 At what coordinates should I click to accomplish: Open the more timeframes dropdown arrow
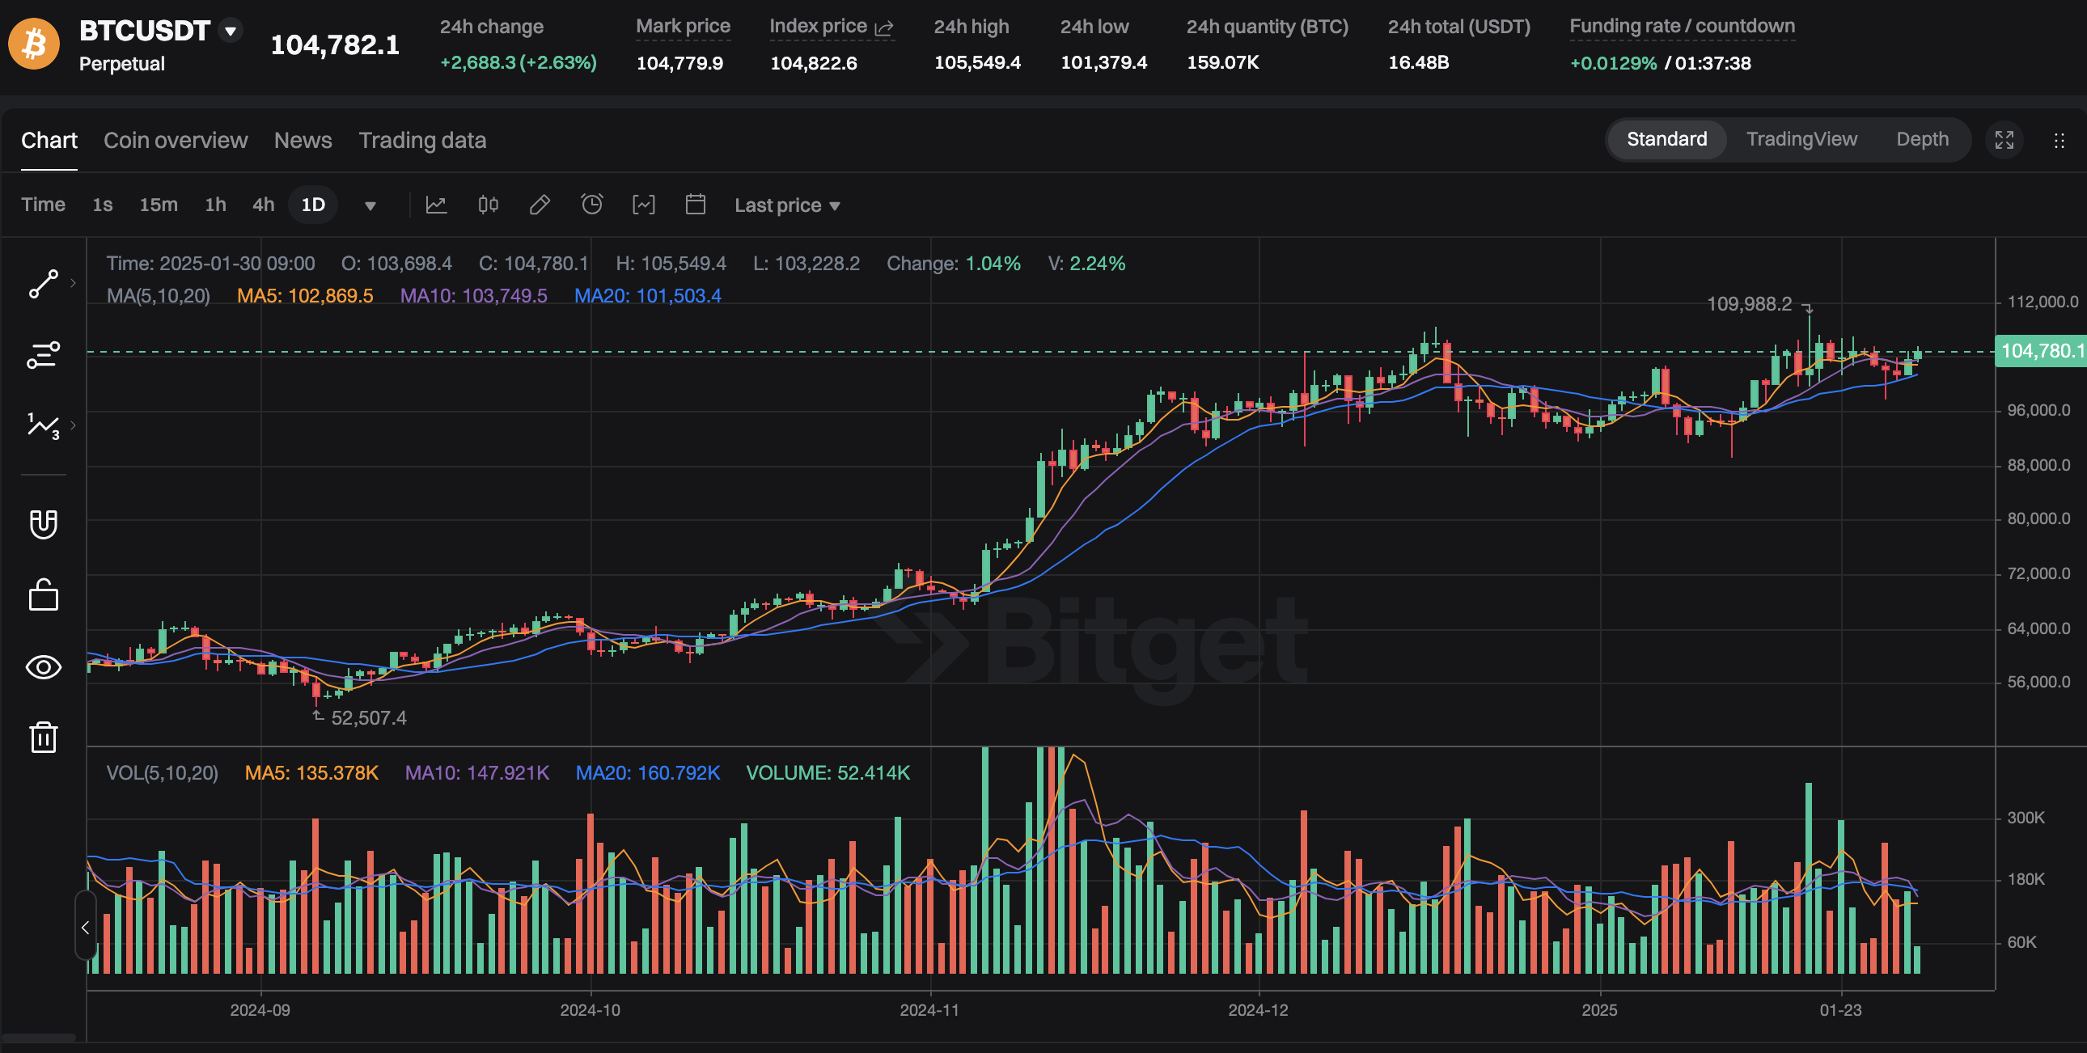click(370, 205)
